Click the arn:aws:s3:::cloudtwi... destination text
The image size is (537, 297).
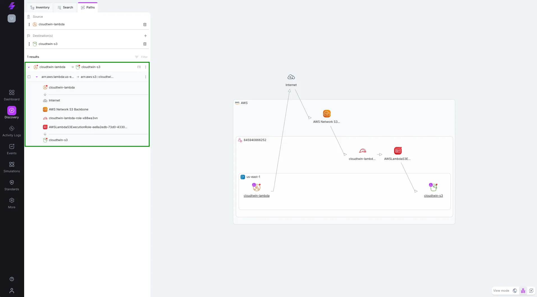pos(97,77)
